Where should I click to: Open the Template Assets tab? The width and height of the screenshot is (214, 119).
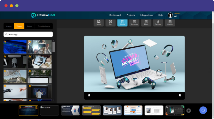(x=44, y=26)
